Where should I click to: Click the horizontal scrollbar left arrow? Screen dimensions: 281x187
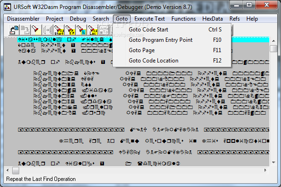(x=7, y=170)
